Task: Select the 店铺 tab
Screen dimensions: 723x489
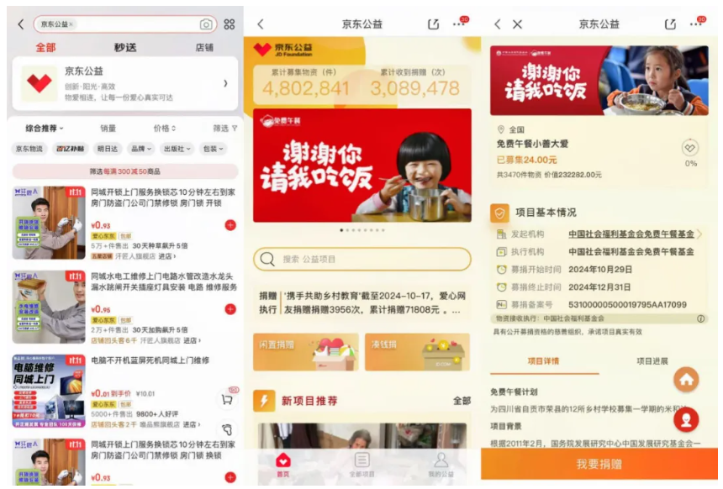Action: coord(204,47)
